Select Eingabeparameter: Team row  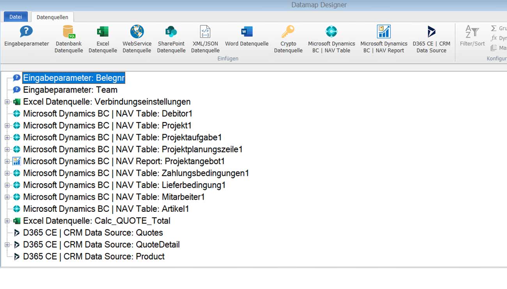[70, 90]
